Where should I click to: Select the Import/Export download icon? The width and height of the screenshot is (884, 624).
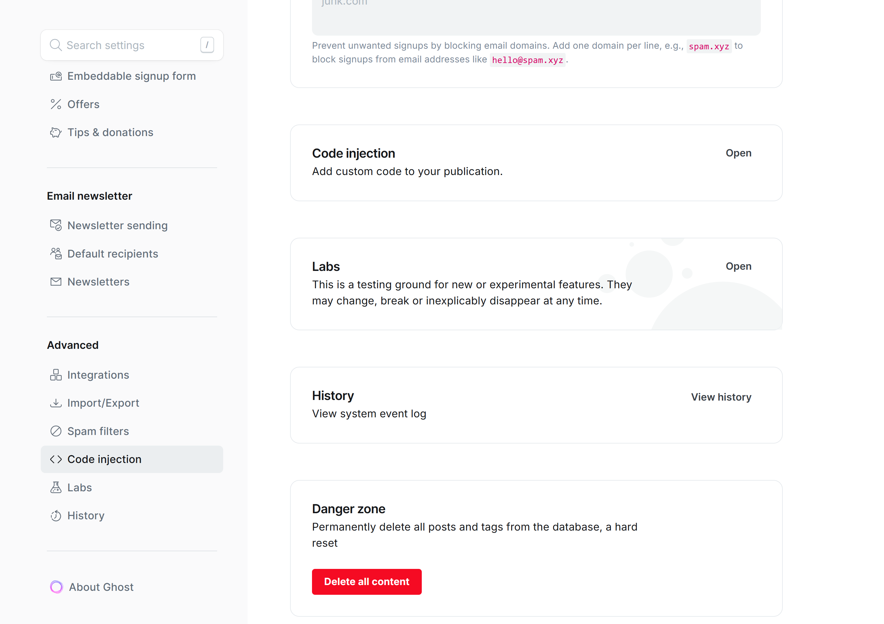[x=56, y=403]
